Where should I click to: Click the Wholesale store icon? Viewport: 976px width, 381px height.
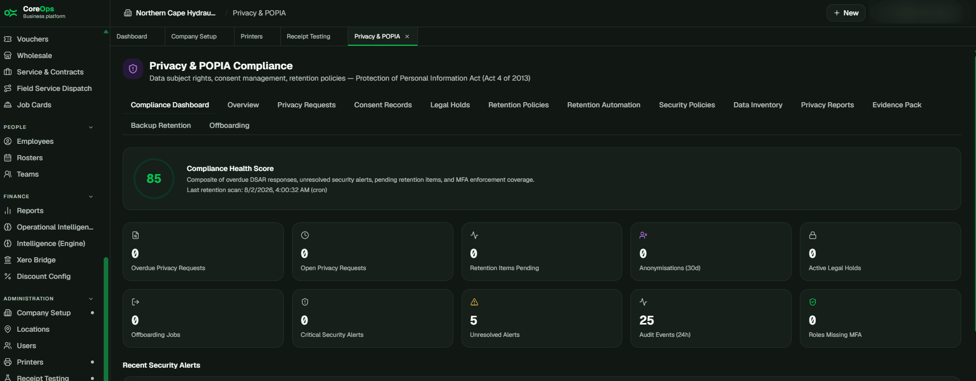pos(8,55)
